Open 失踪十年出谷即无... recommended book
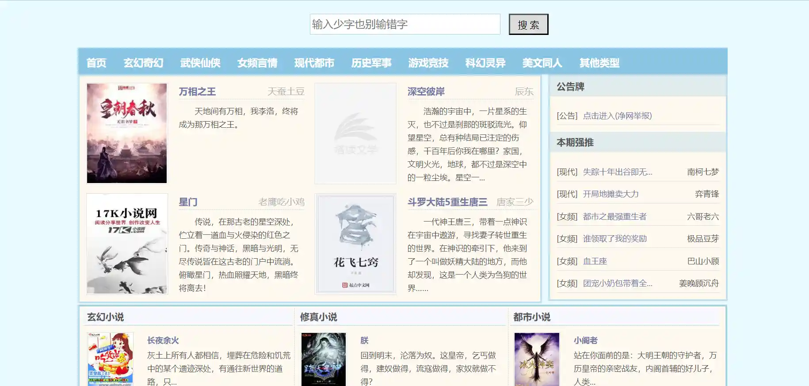 click(618, 172)
